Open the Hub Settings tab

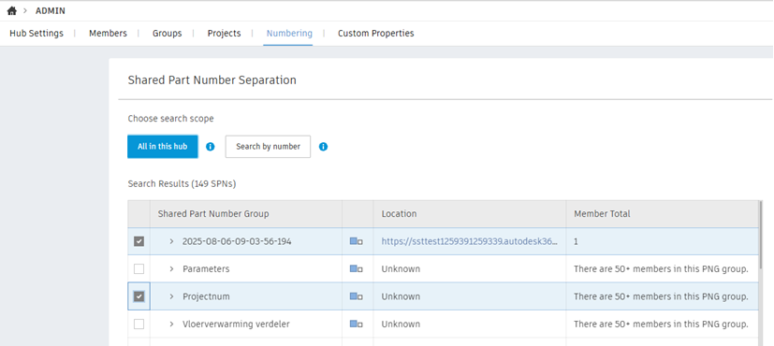pyautogui.click(x=37, y=34)
